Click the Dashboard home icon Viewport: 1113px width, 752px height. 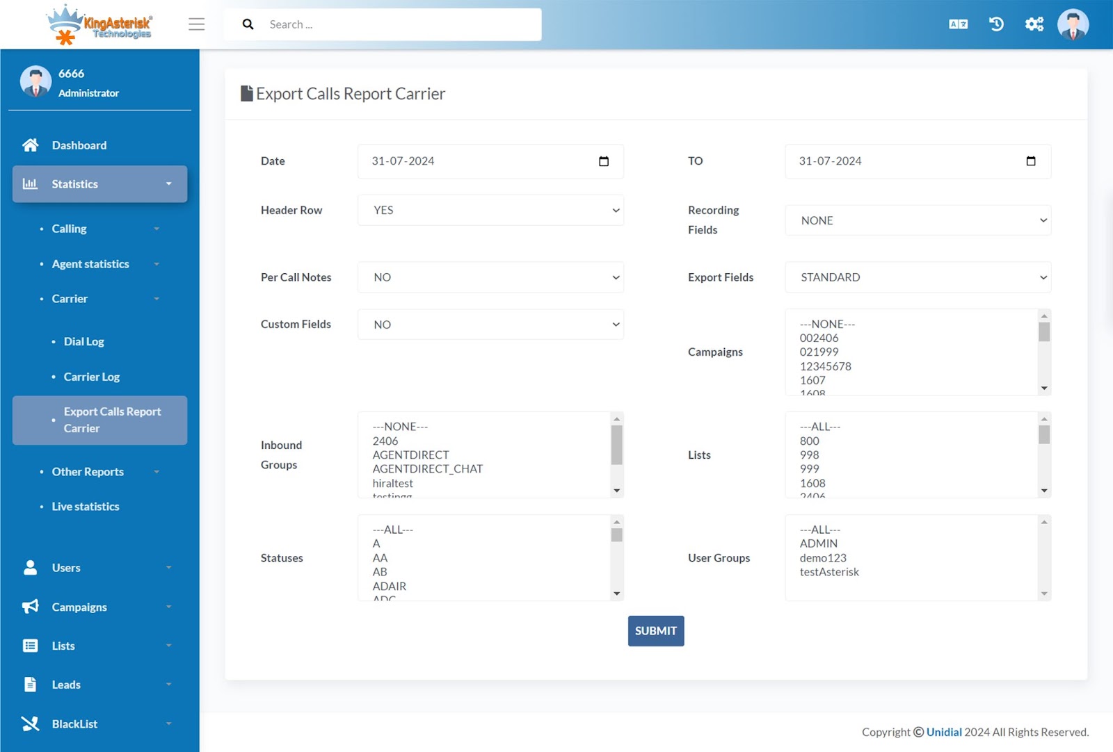[30, 145]
